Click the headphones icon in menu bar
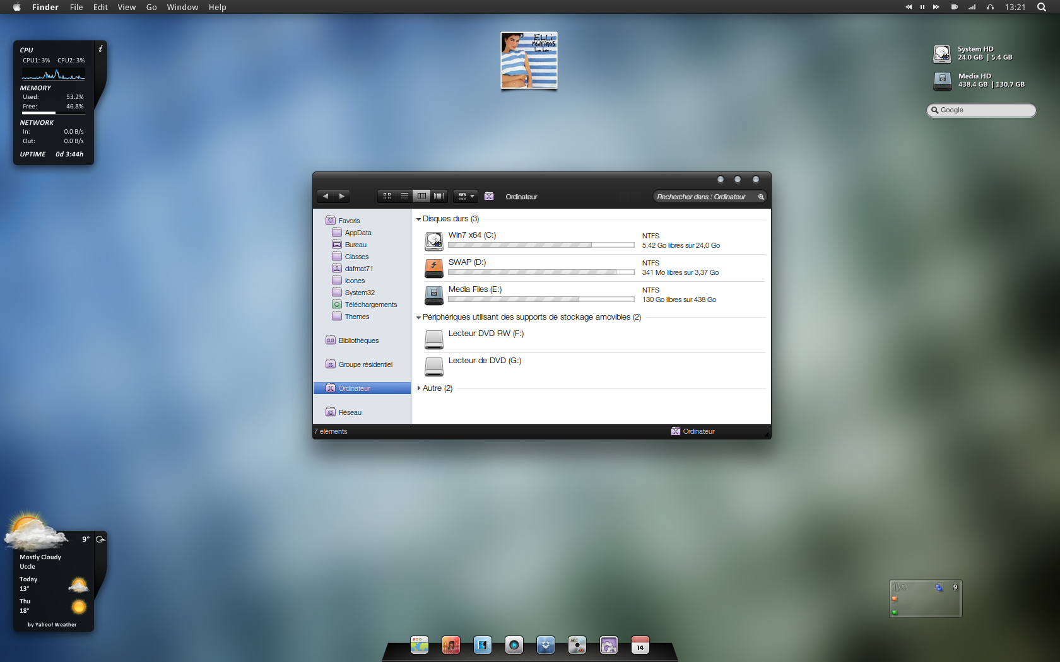The image size is (1060, 662). [x=990, y=7]
